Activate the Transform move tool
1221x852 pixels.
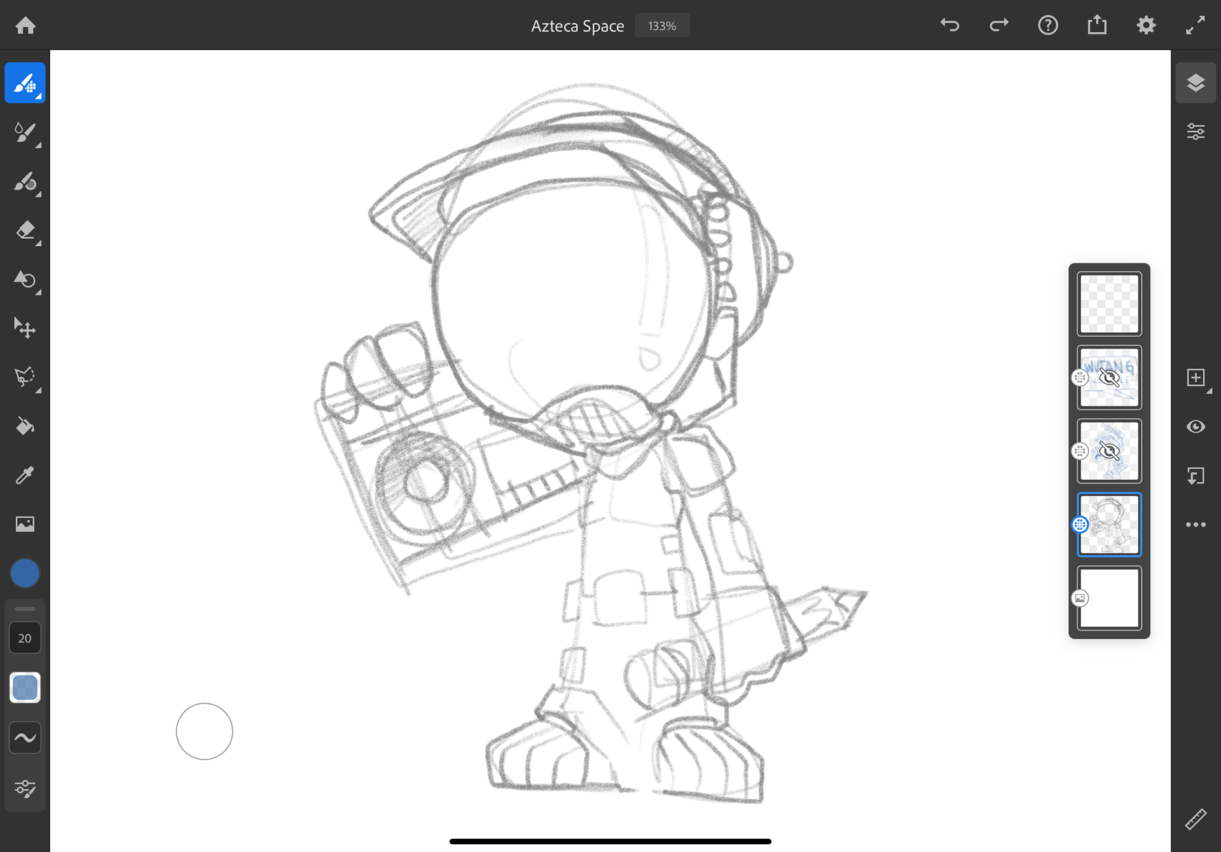click(x=25, y=328)
